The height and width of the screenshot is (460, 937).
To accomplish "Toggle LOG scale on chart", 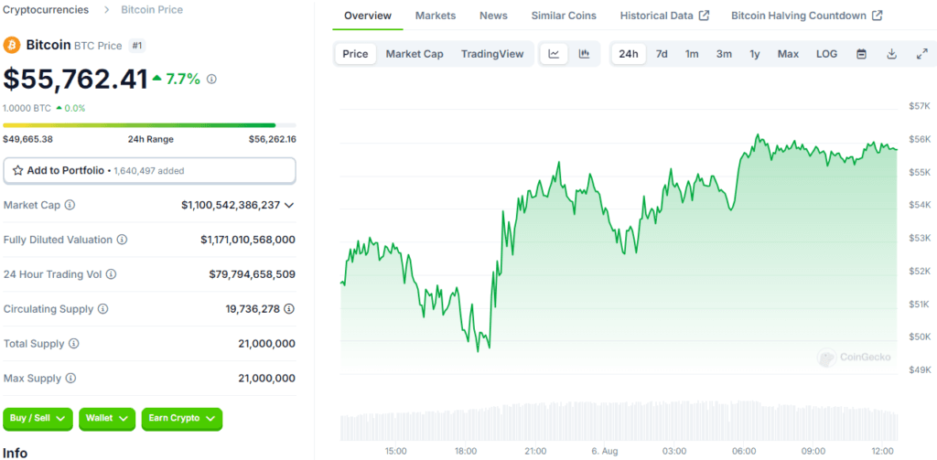I will tap(827, 54).
